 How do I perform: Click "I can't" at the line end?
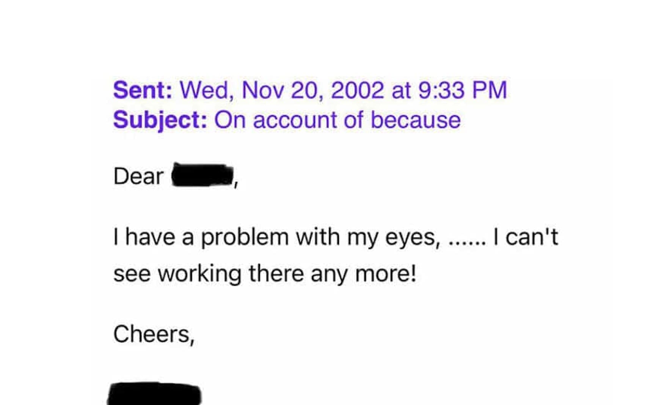[x=525, y=237]
